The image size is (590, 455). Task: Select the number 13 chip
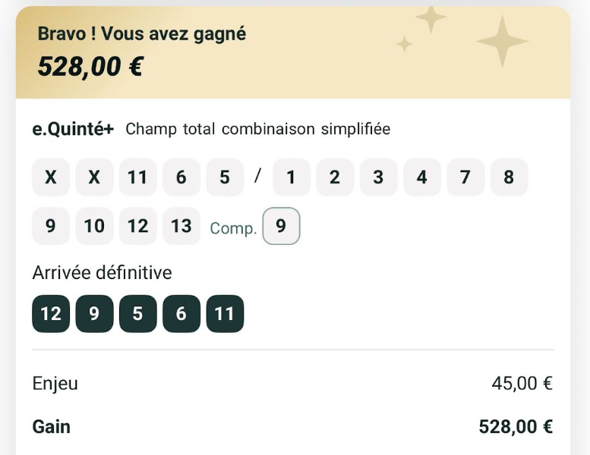(x=181, y=226)
